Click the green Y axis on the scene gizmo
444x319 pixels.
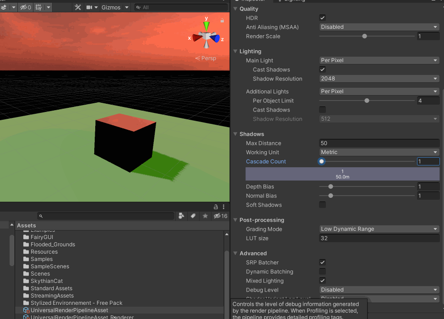coord(206,24)
